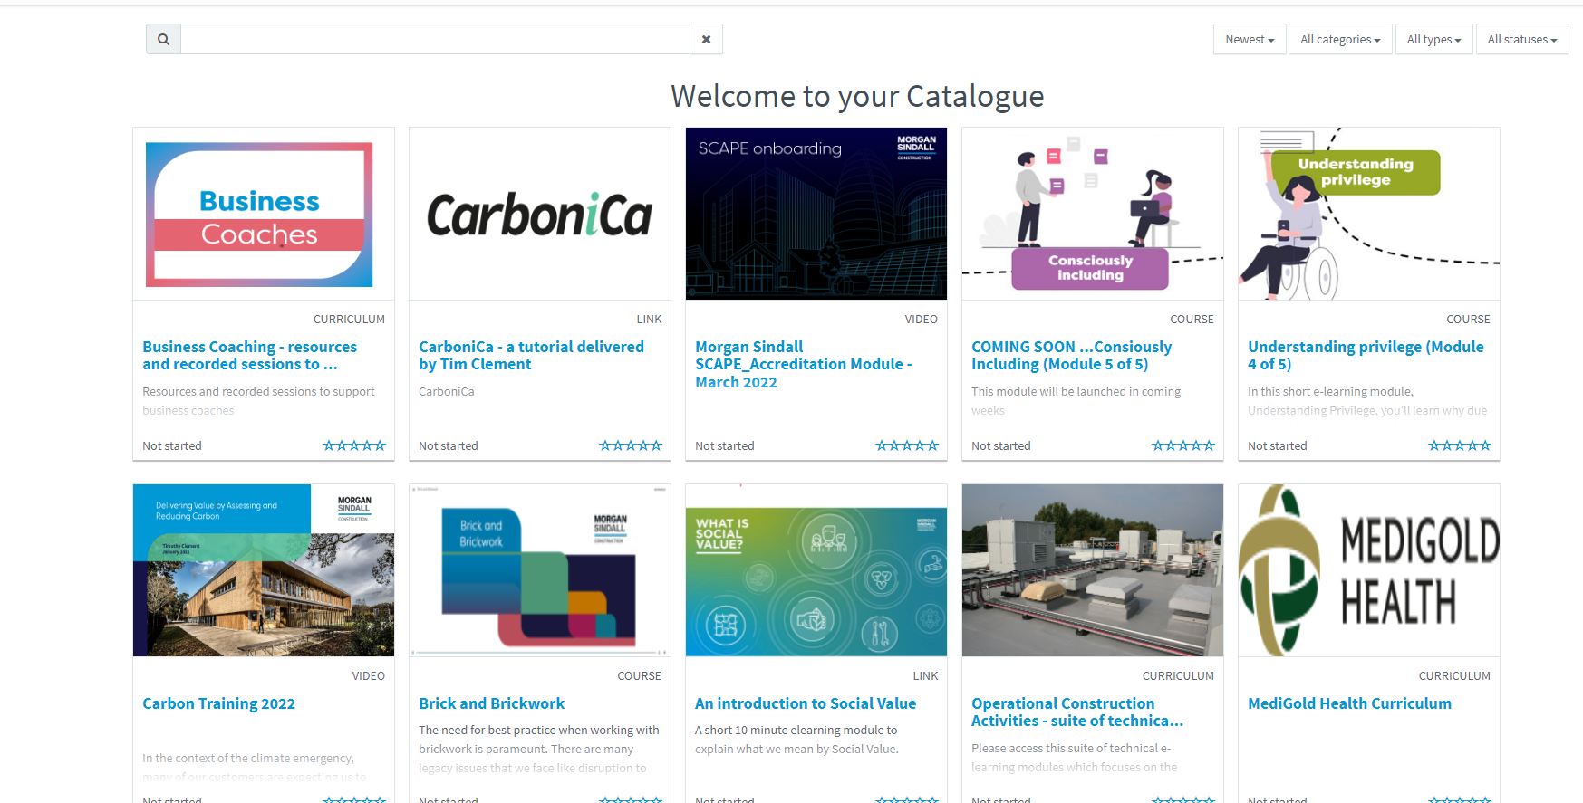Click the catalogue search input field
1583x803 pixels.
click(435, 40)
